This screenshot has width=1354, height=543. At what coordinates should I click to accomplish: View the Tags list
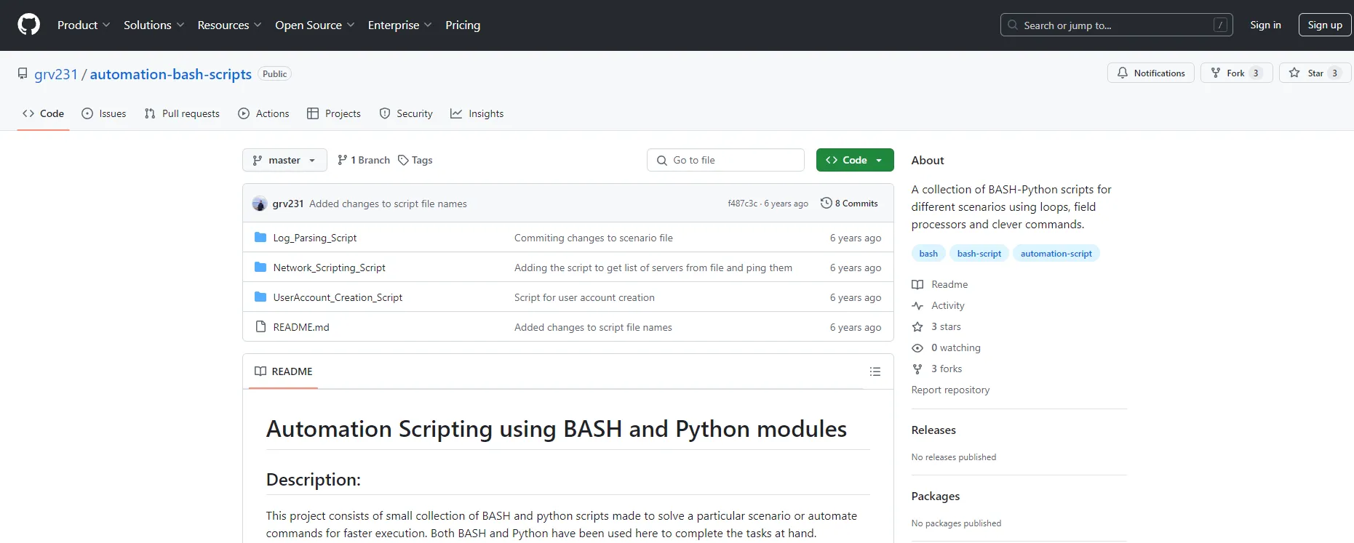415,160
